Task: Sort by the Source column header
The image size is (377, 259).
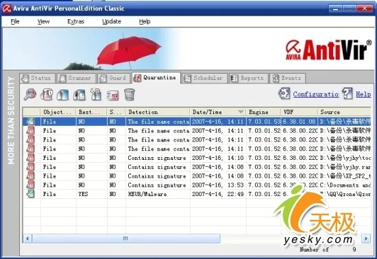Action: coord(344,112)
